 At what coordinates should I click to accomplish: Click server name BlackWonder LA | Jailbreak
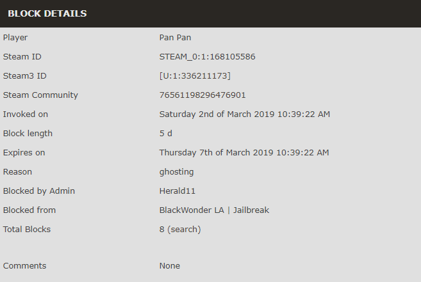click(214, 210)
